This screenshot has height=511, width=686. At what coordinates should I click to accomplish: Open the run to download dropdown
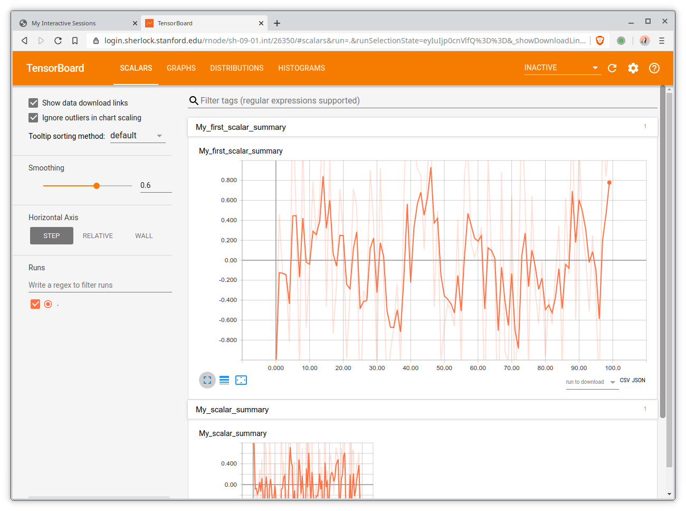click(x=591, y=382)
